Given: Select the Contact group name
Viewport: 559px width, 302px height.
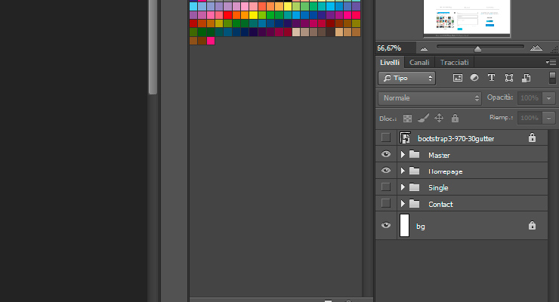Looking at the screenshot, I should coord(440,204).
